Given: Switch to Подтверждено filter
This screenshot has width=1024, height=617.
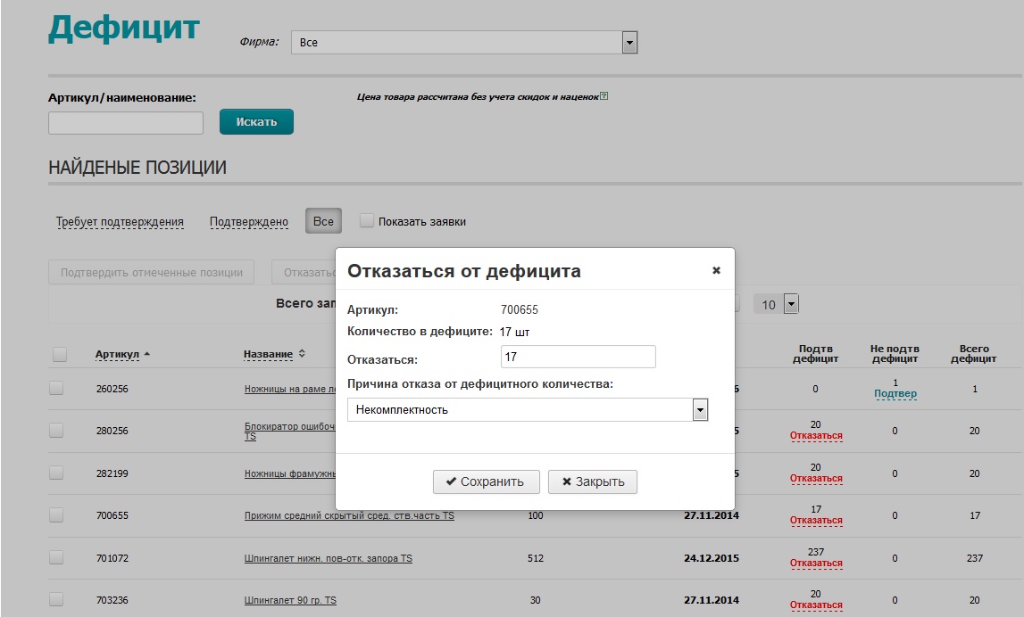Looking at the screenshot, I should (249, 222).
